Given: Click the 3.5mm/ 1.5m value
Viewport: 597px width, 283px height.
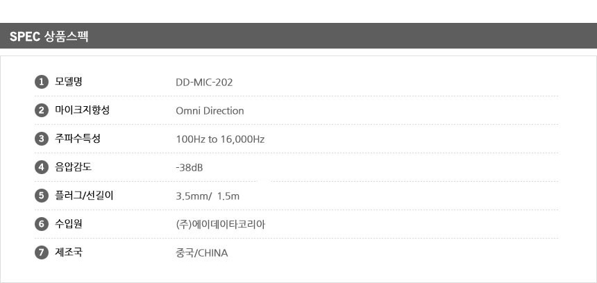Looking at the screenshot, I should coord(208,196).
